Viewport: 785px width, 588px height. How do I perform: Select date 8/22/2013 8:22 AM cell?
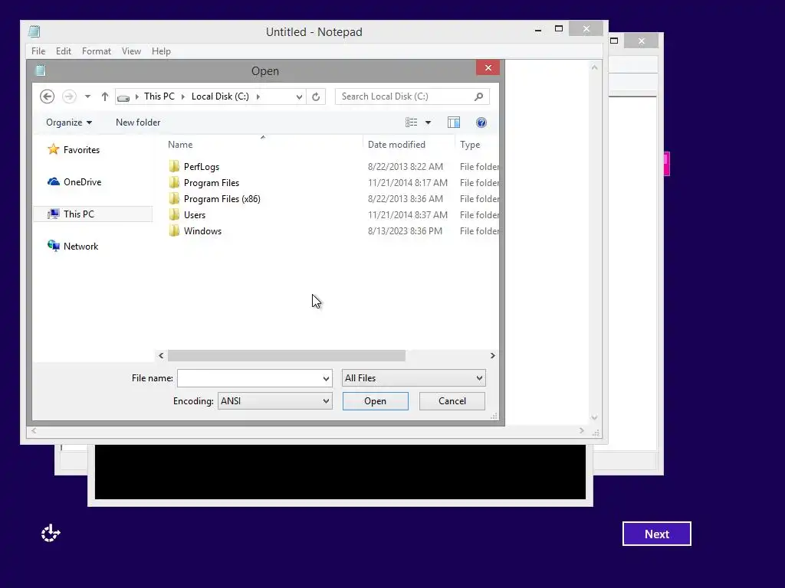[406, 166]
